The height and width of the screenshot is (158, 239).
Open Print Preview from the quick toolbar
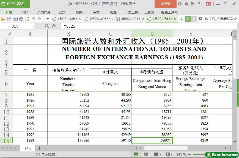coord(27,19)
